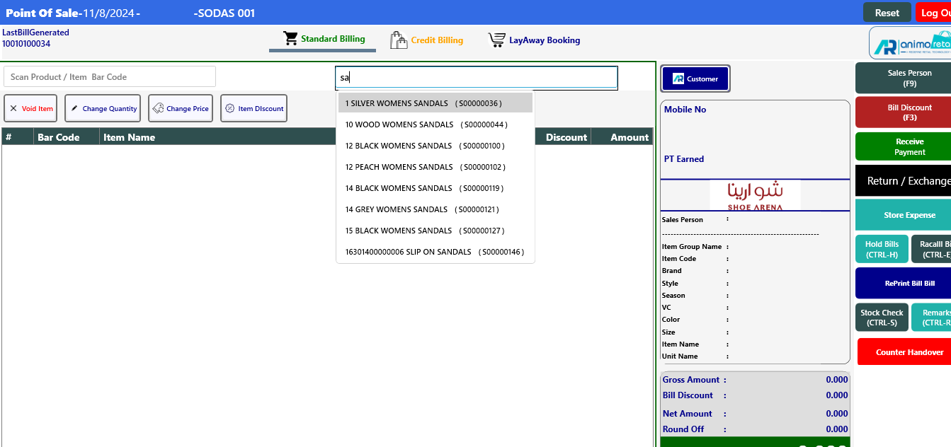Screen dimensions: 951x447
Task: Pick 14 BLACK WOMENS SANDALS suggestion
Action: tap(435, 188)
